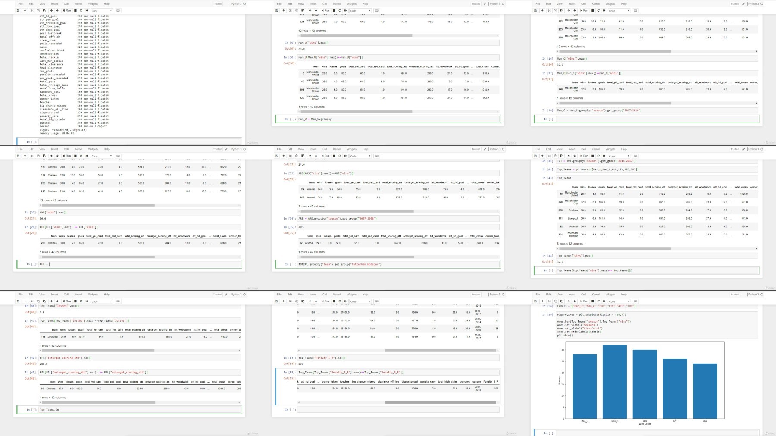The width and height of the screenshot is (776, 436).
Task: Click the LIV bar in the chart
Action: click(675, 389)
